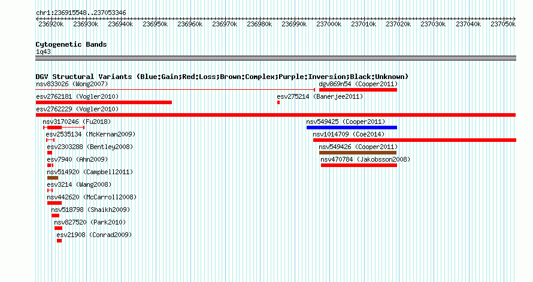Image resolution: width=533 pixels, height=282 pixels.
Task: Click the chr1:236915548..237053346 coordinate label
Action: point(81,13)
